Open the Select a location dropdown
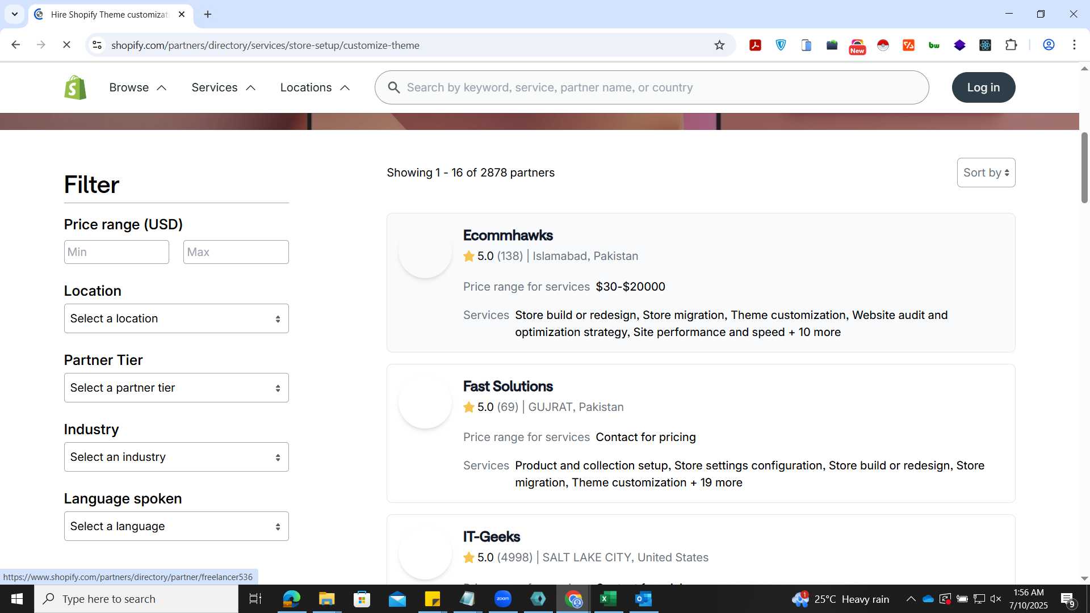Image resolution: width=1090 pixels, height=613 pixels. point(176,318)
